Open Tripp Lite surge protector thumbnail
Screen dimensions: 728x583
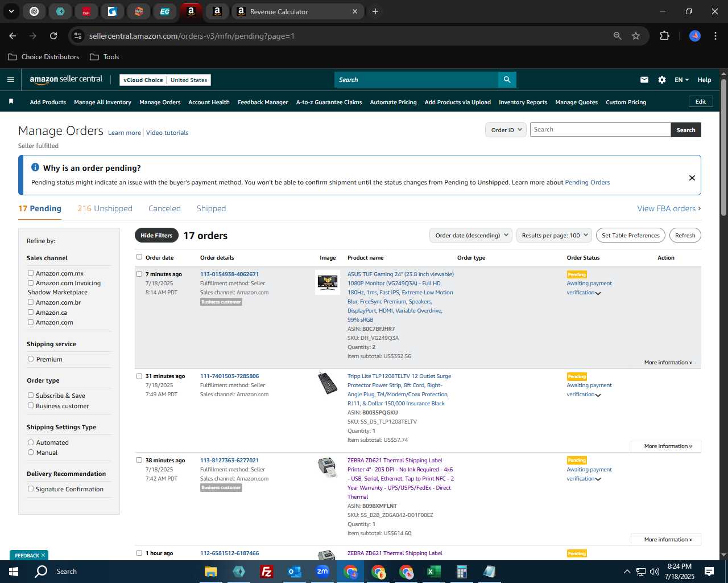point(328,383)
